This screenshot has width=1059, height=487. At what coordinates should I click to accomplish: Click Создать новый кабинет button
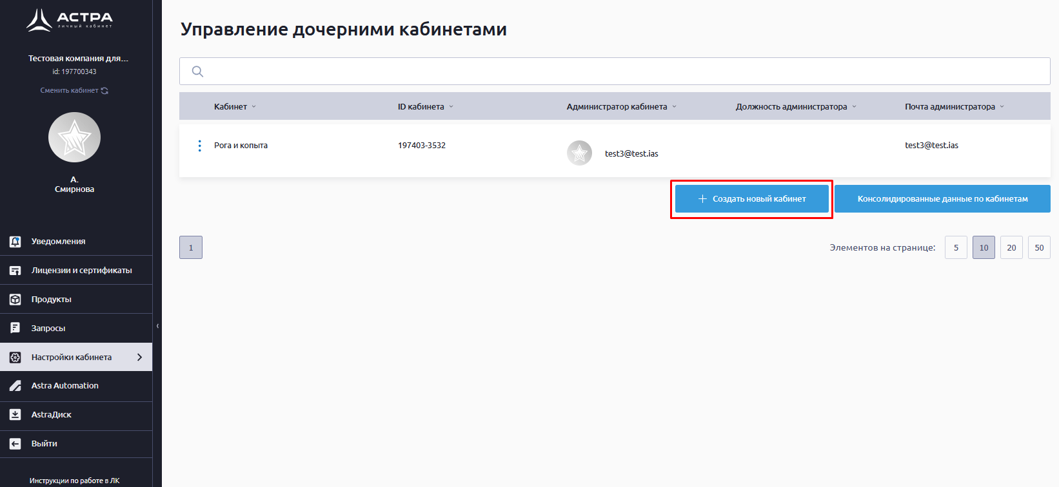click(752, 199)
